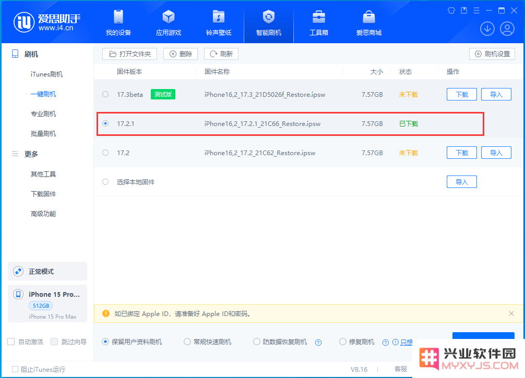Viewport: 525px width, 378px height.
Task: Click the 固件名称 column header
Action: 217,72
